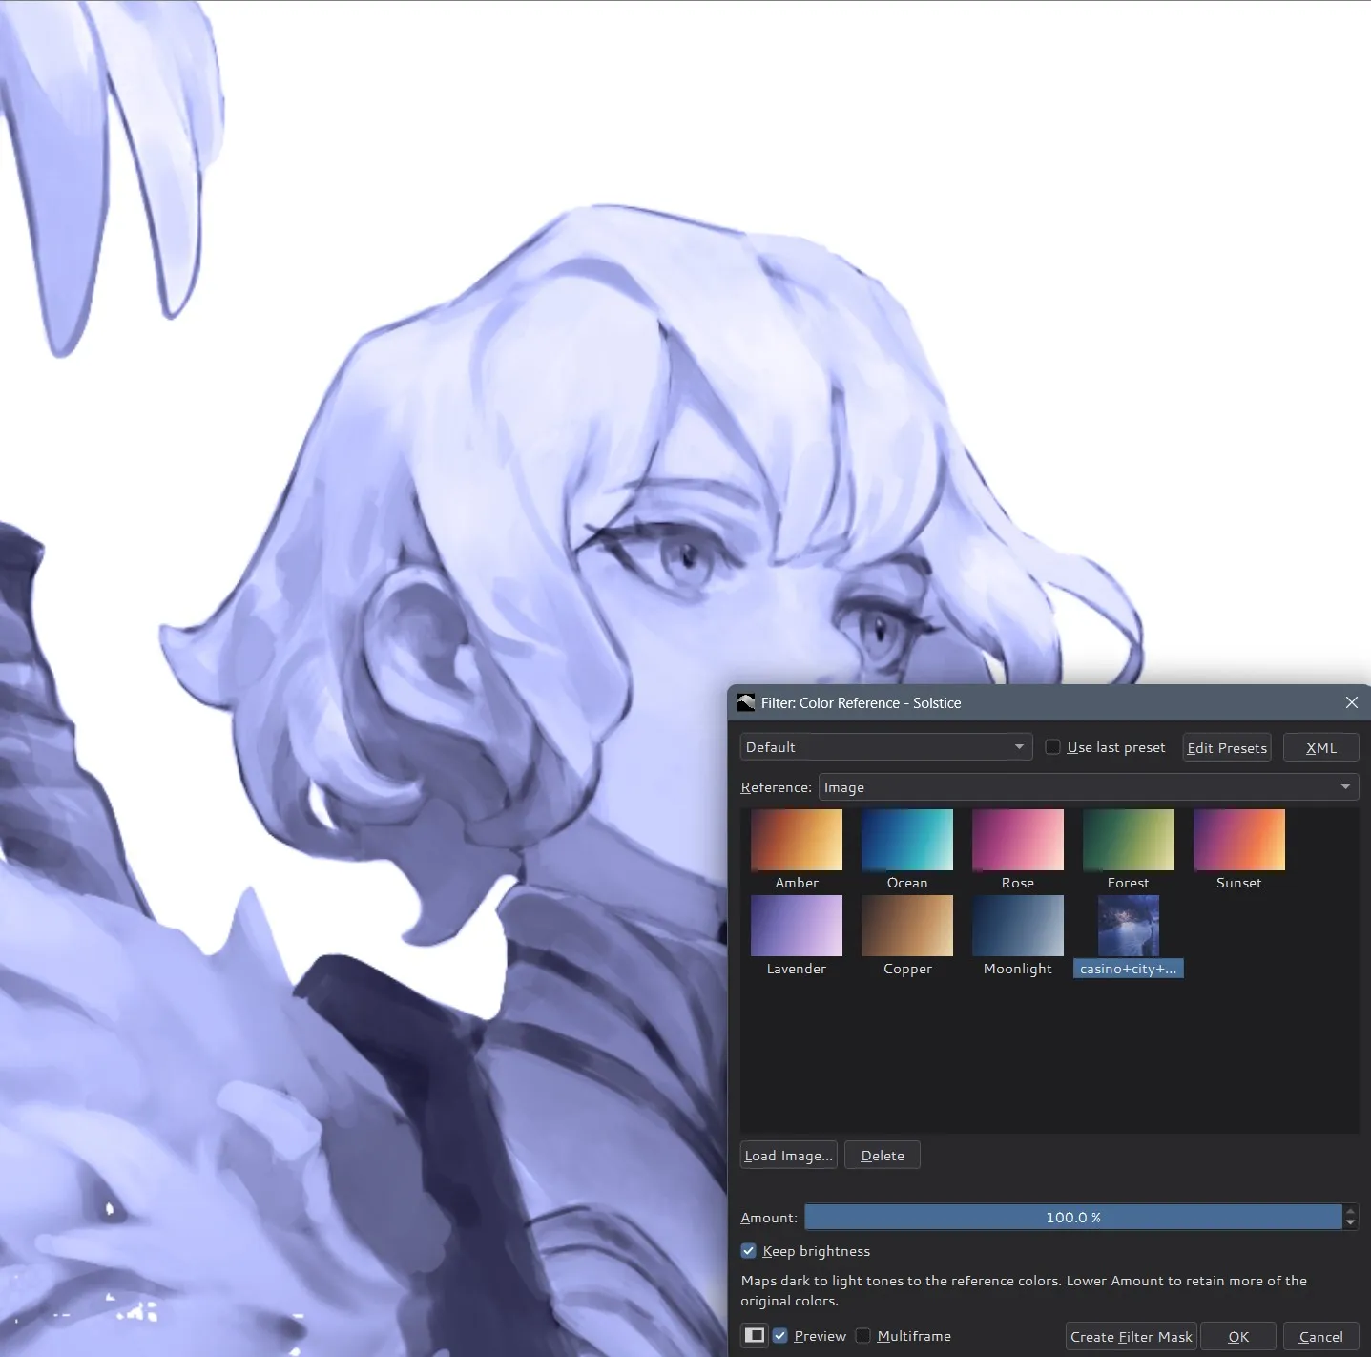Viewport: 1371px width, 1357px height.
Task: Click the Load Image... button
Action: coord(789,1156)
